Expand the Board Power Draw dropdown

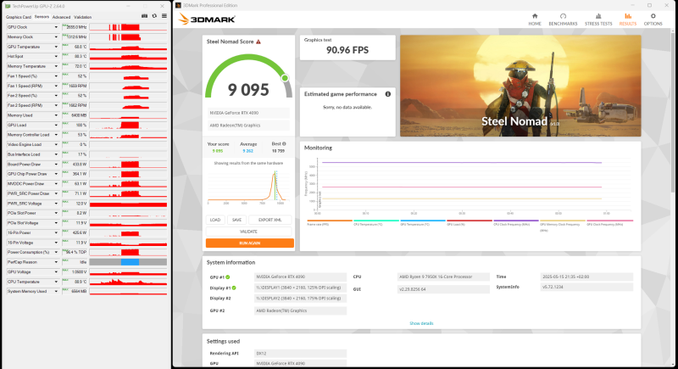(x=56, y=165)
